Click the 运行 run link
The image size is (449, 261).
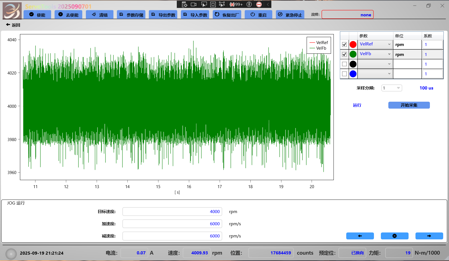pyautogui.click(x=357, y=105)
